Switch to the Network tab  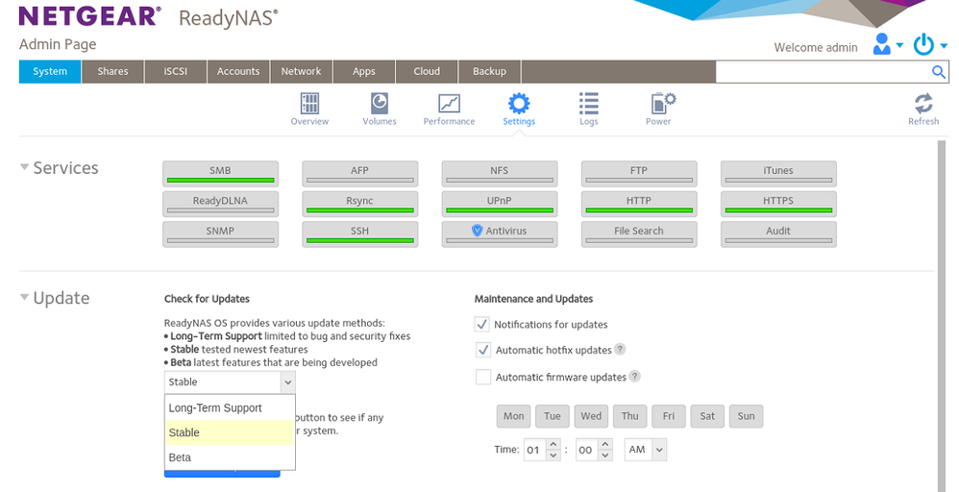[301, 72]
